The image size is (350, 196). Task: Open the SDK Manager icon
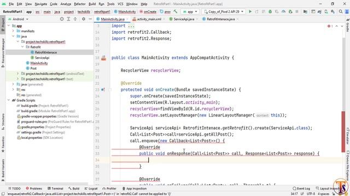[x=332, y=11]
